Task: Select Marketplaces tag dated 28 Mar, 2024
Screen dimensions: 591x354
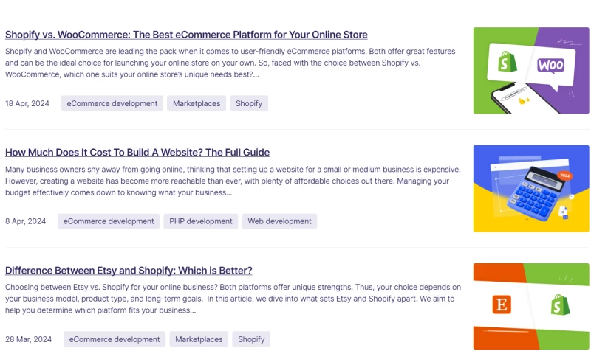Action: pyautogui.click(x=199, y=339)
